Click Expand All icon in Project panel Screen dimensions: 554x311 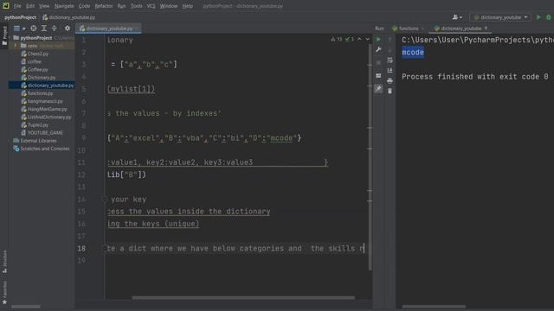coord(44,29)
